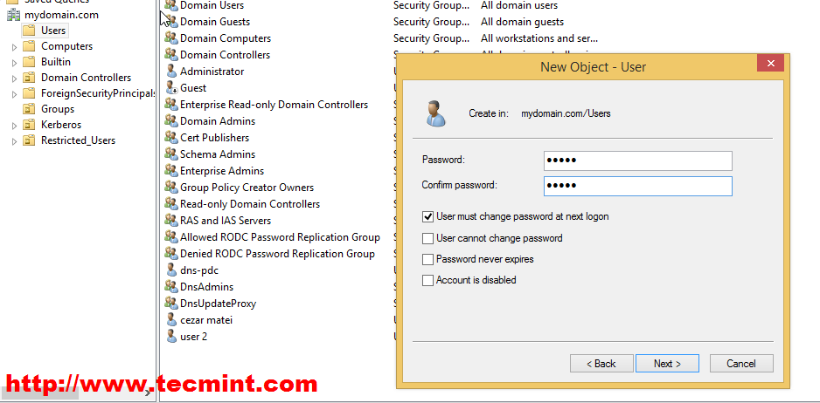Expand the Domain Controllers tree node
This screenshot has height=403, width=820.
14,79
